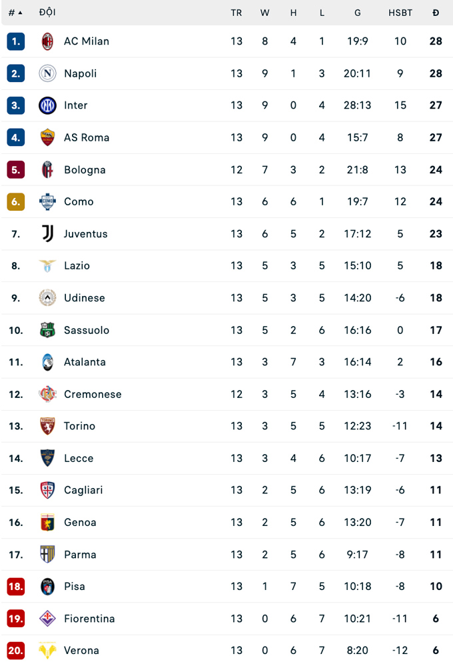This screenshot has width=453, height=666.
Task: Click the Đ points column header
Action: click(436, 13)
